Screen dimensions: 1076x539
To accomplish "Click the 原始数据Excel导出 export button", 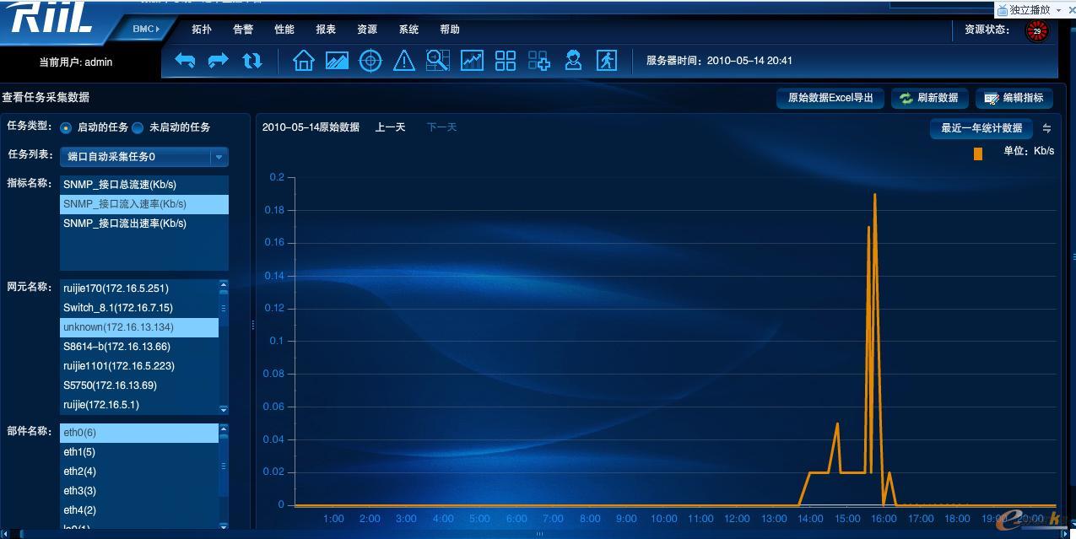I will click(x=830, y=98).
